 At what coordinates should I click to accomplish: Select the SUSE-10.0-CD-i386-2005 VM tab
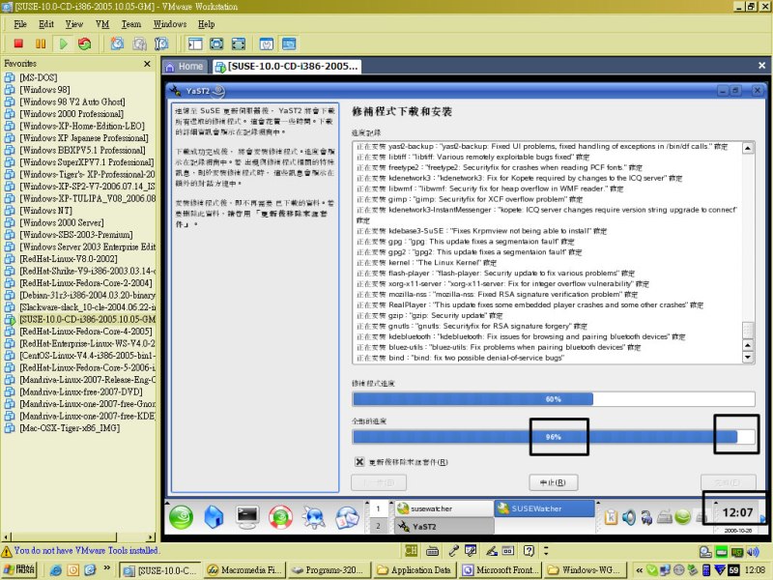coord(287,67)
